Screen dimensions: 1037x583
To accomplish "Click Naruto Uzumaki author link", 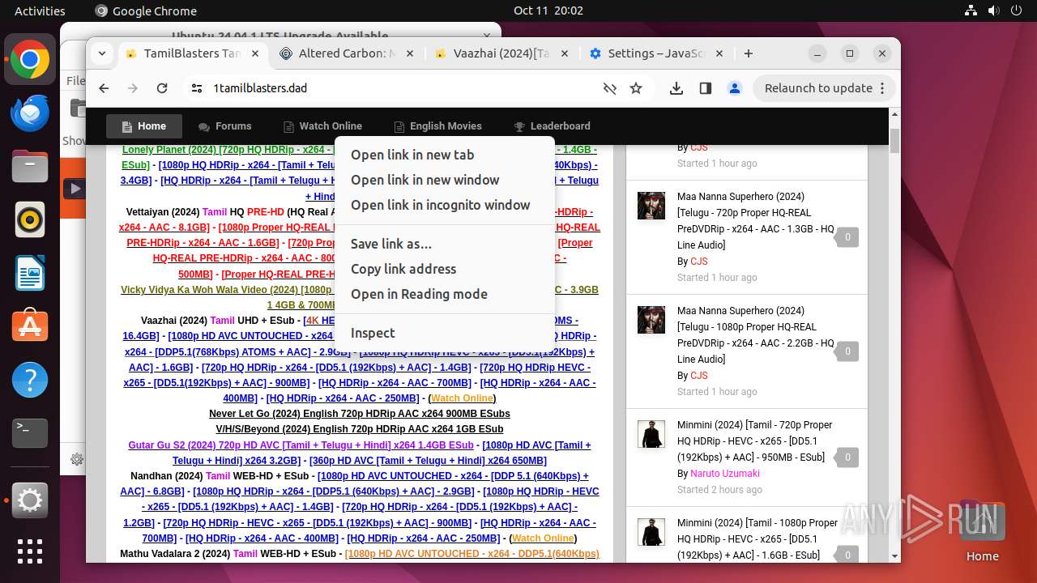I will (x=725, y=474).
